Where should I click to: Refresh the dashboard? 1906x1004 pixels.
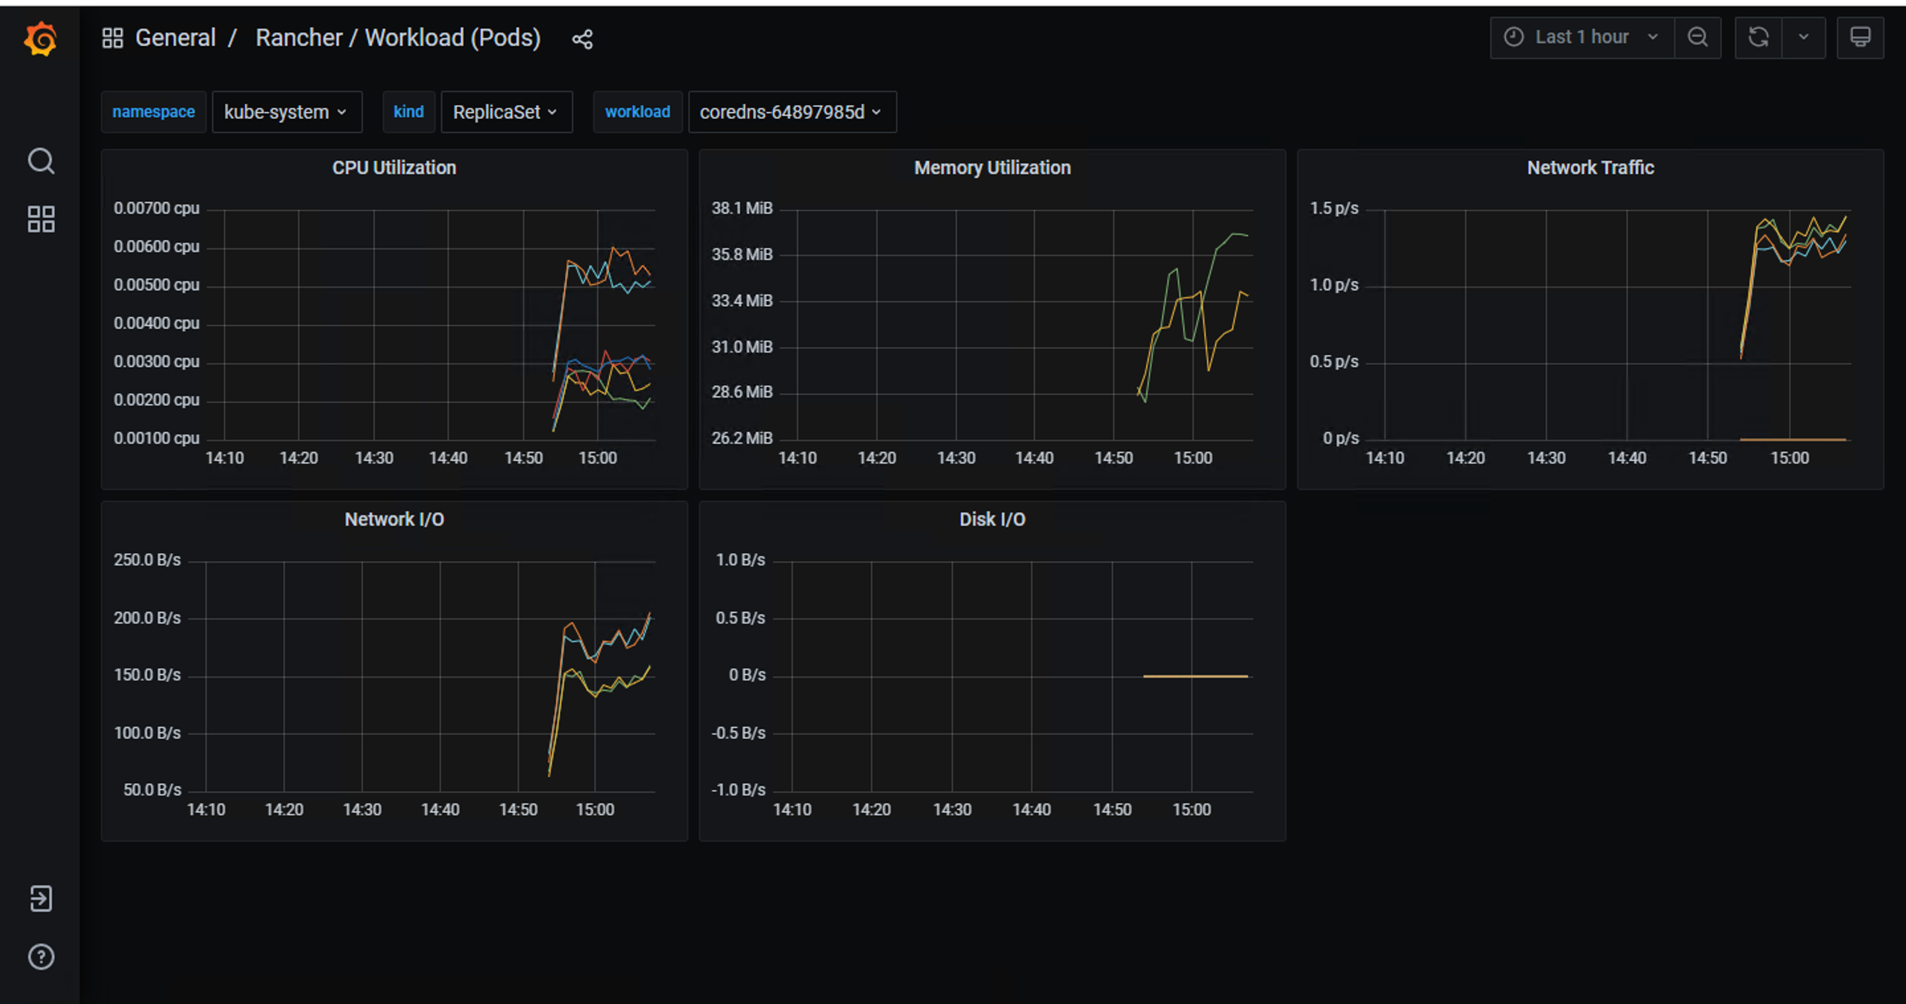(1758, 37)
